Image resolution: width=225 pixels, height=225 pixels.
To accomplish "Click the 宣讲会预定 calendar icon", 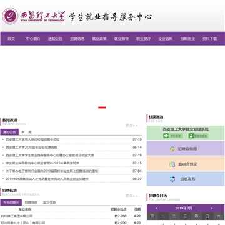I will tap(172, 164).
